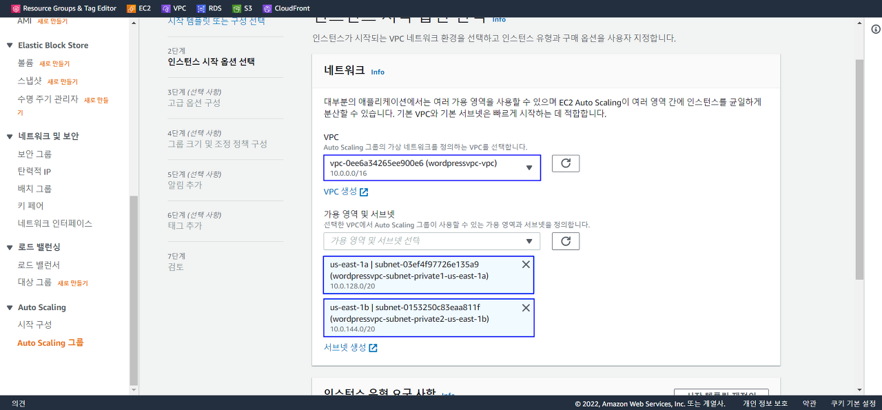Click the Info link next to 네트워크 heading

pyautogui.click(x=378, y=72)
